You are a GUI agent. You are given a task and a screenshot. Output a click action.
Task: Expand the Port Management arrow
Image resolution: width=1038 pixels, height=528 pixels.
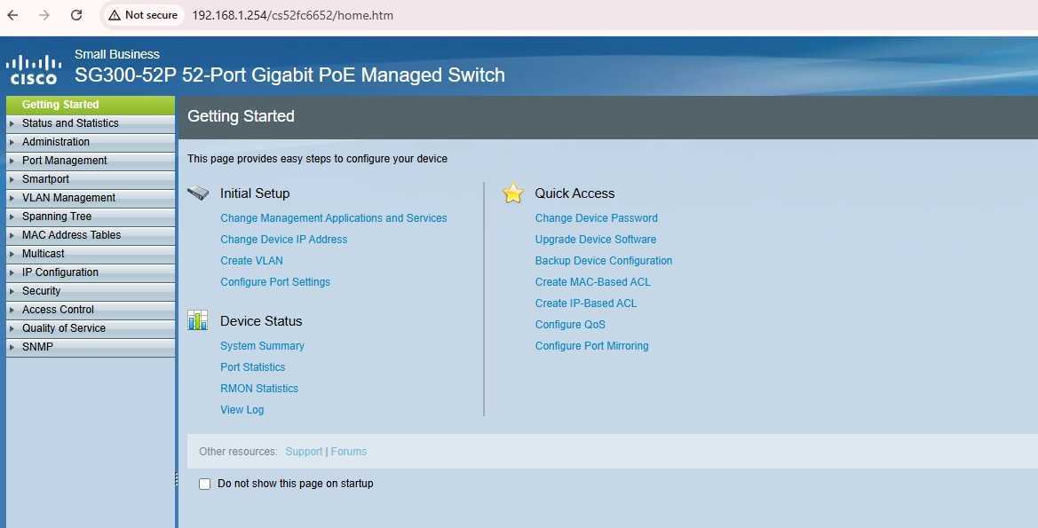click(12, 161)
